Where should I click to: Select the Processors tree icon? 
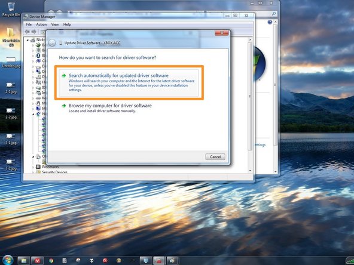[38, 167]
